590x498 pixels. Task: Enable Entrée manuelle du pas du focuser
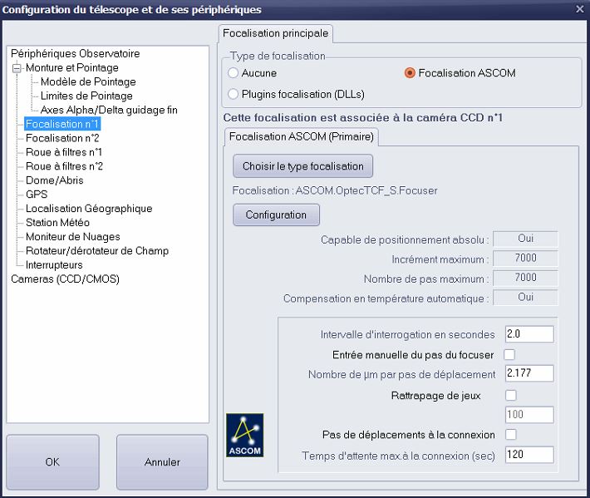click(509, 355)
